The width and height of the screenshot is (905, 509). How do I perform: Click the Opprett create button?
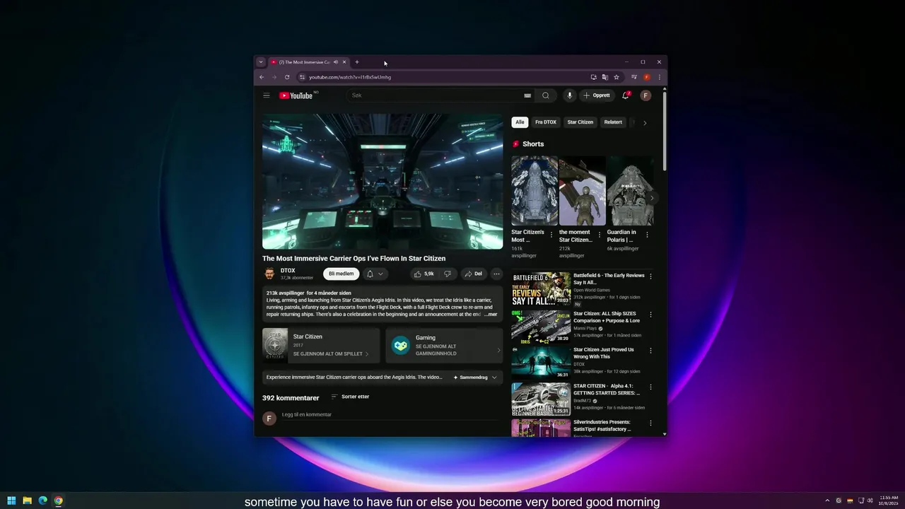pyautogui.click(x=597, y=95)
